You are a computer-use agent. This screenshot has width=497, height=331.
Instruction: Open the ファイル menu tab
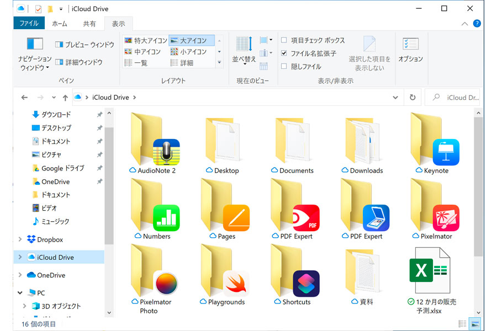point(29,24)
